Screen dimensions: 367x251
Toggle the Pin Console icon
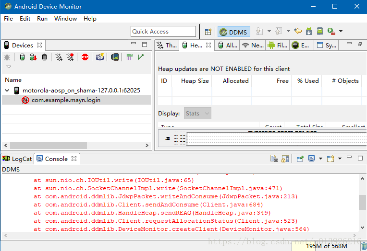[300, 159]
